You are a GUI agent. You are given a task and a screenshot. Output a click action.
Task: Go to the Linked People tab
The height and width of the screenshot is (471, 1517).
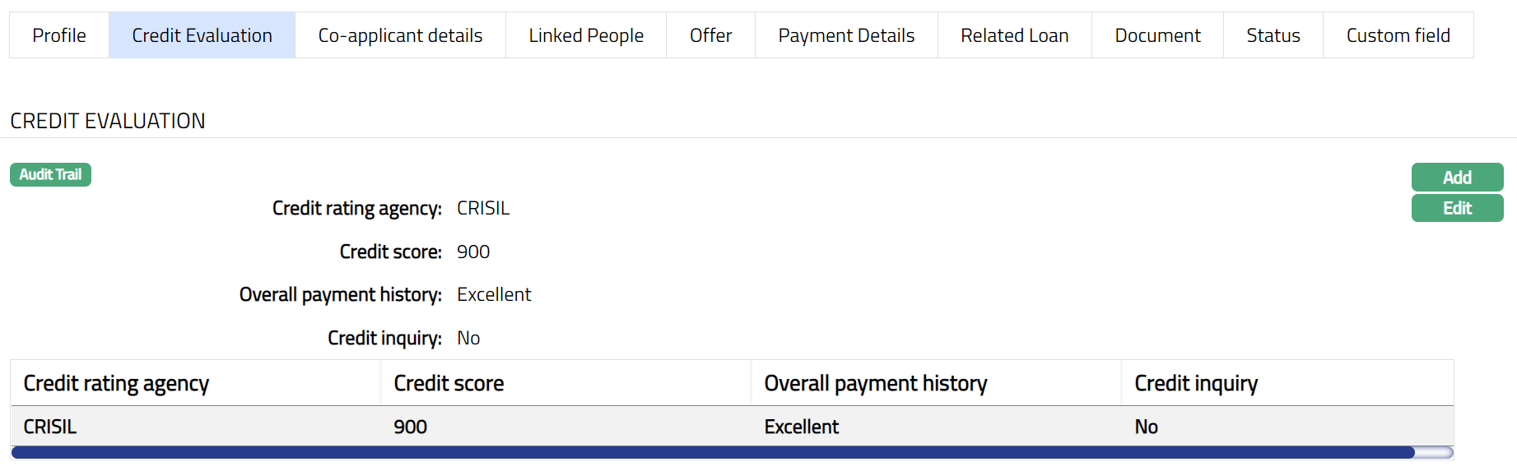[x=586, y=35]
